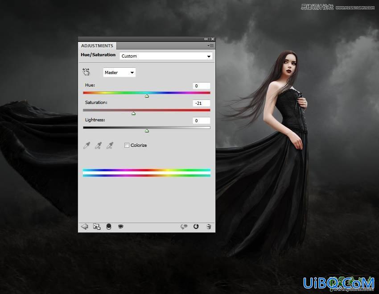This screenshot has width=379, height=294.
Task: Click the Lightness value field
Action: pyautogui.click(x=202, y=120)
